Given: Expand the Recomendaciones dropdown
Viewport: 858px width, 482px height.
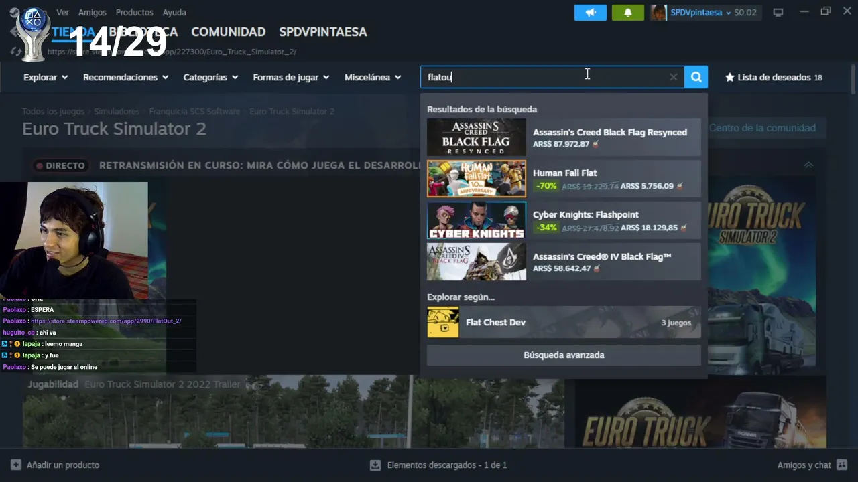Looking at the screenshot, I should [125, 77].
